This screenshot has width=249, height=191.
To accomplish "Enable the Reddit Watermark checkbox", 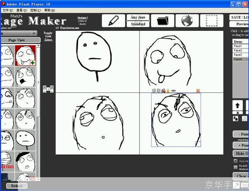I will [x=235, y=167].
